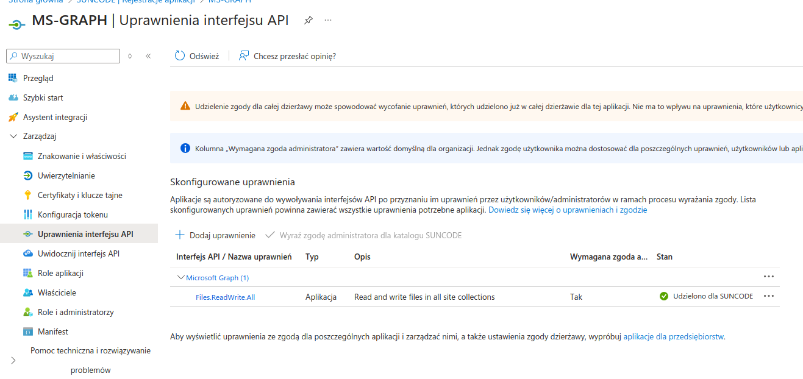Open Szybki start in the sidebar
Viewport: 803px width, 379px height.
pos(43,97)
